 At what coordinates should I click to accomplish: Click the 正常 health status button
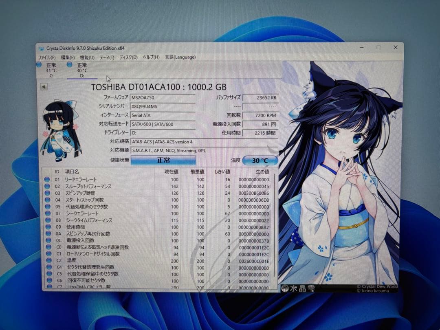(x=163, y=160)
